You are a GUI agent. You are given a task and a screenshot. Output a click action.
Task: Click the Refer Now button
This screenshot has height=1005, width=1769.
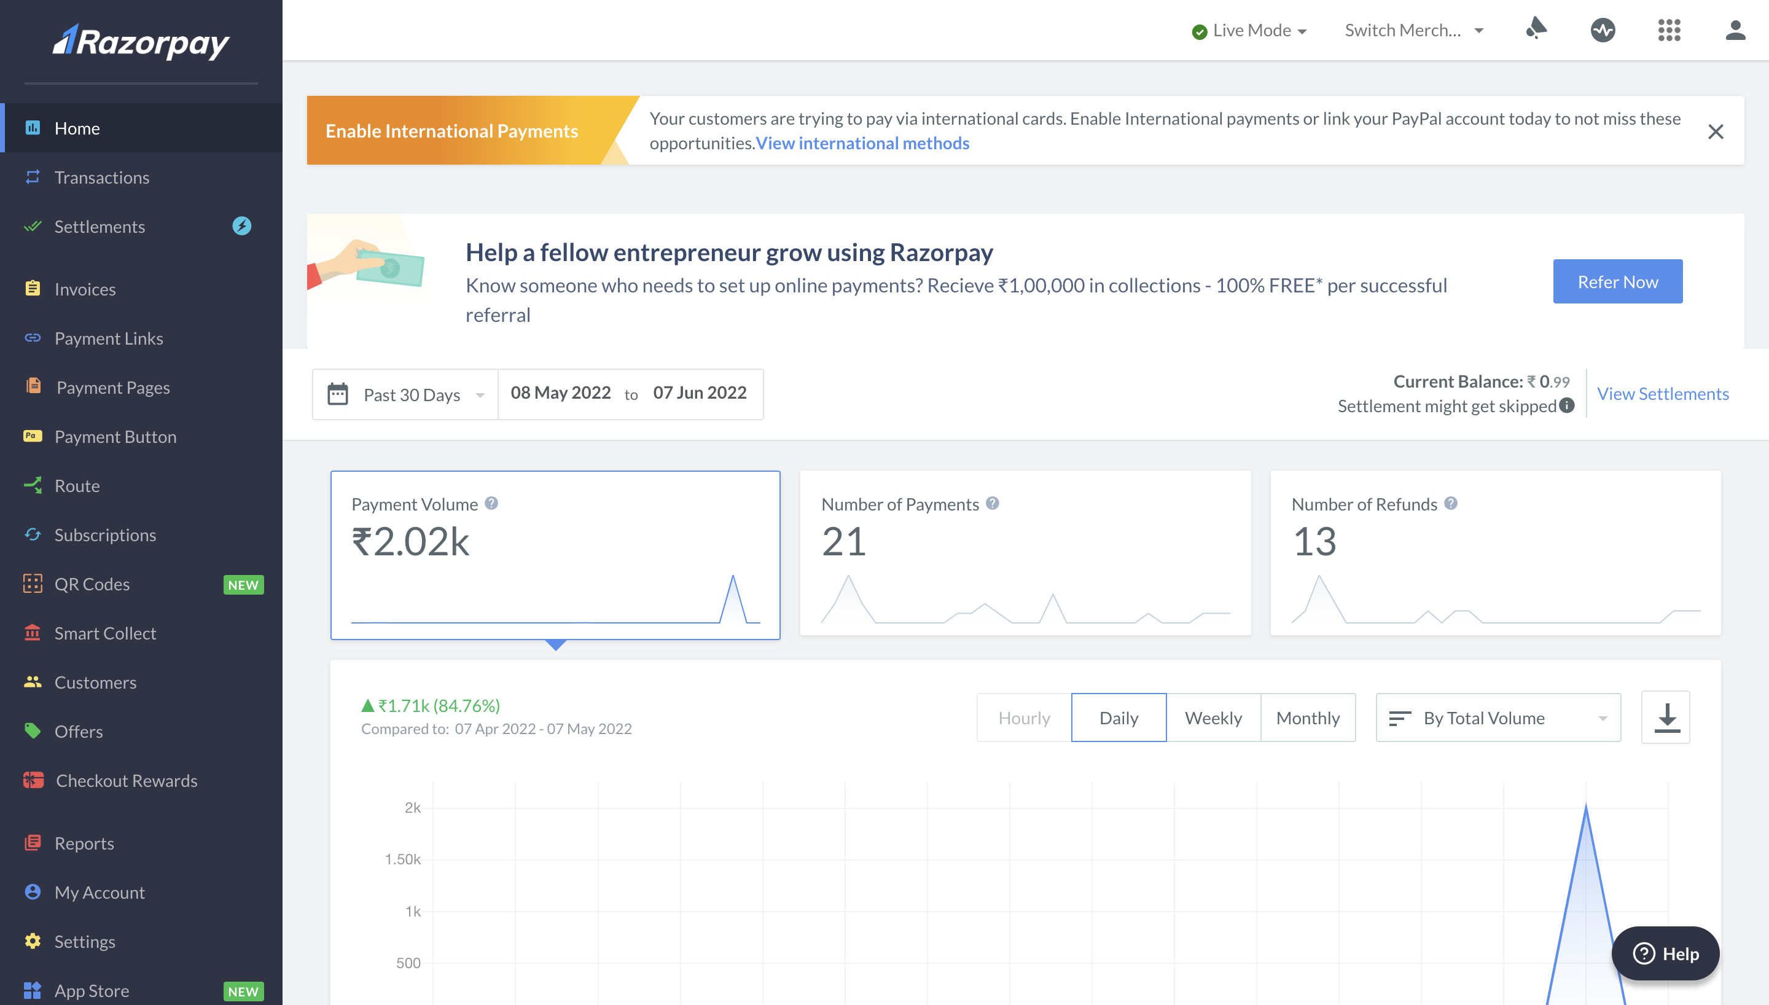pos(1617,281)
